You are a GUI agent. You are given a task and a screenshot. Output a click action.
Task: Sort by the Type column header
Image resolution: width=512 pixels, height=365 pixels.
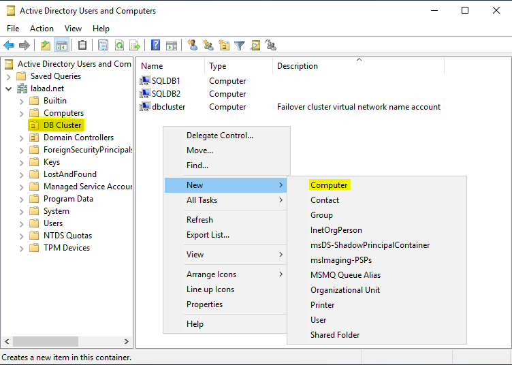[238, 66]
